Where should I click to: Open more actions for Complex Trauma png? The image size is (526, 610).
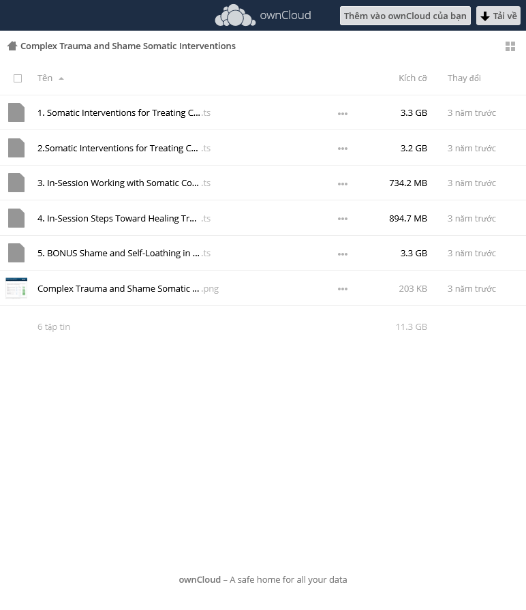(x=343, y=289)
